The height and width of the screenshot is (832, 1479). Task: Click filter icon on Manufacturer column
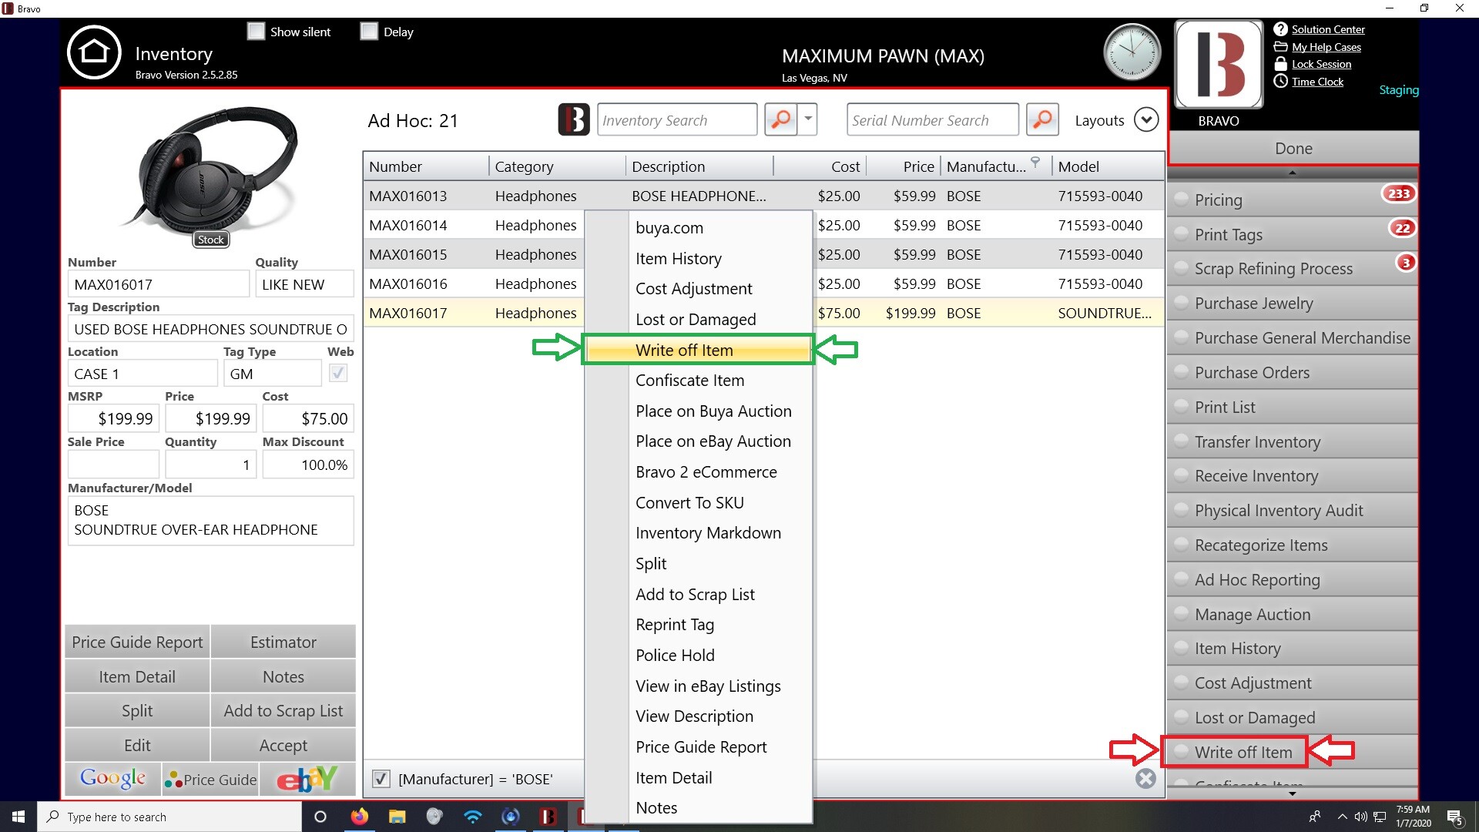click(x=1035, y=163)
